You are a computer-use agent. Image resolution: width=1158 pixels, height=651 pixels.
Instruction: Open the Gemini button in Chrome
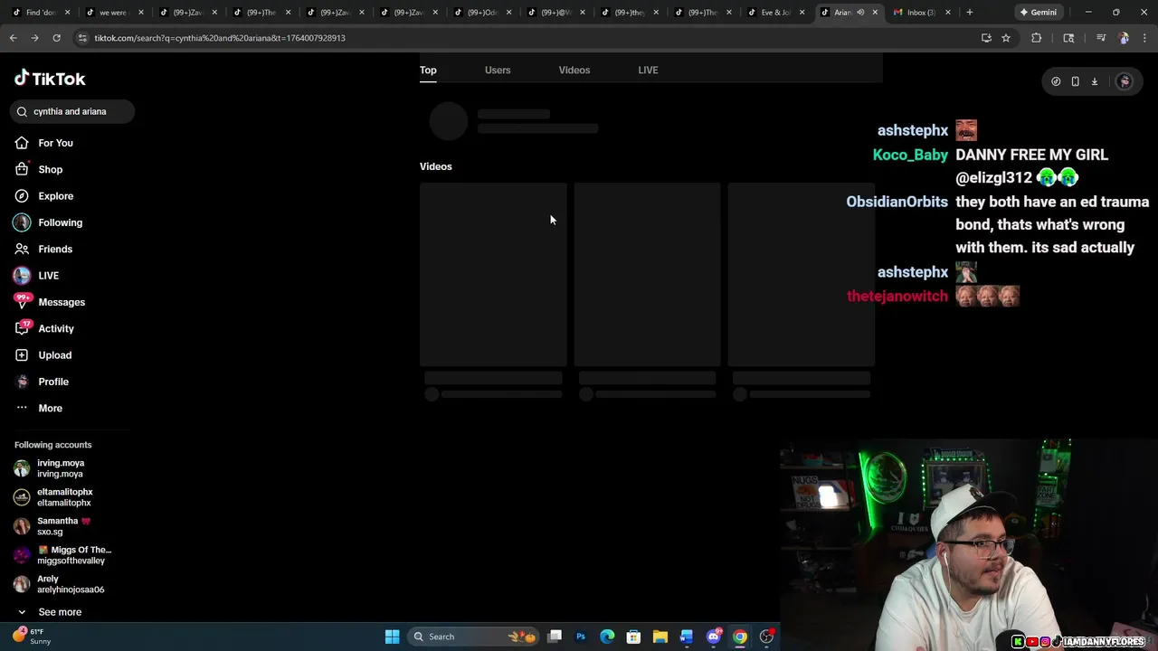[1038, 12]
